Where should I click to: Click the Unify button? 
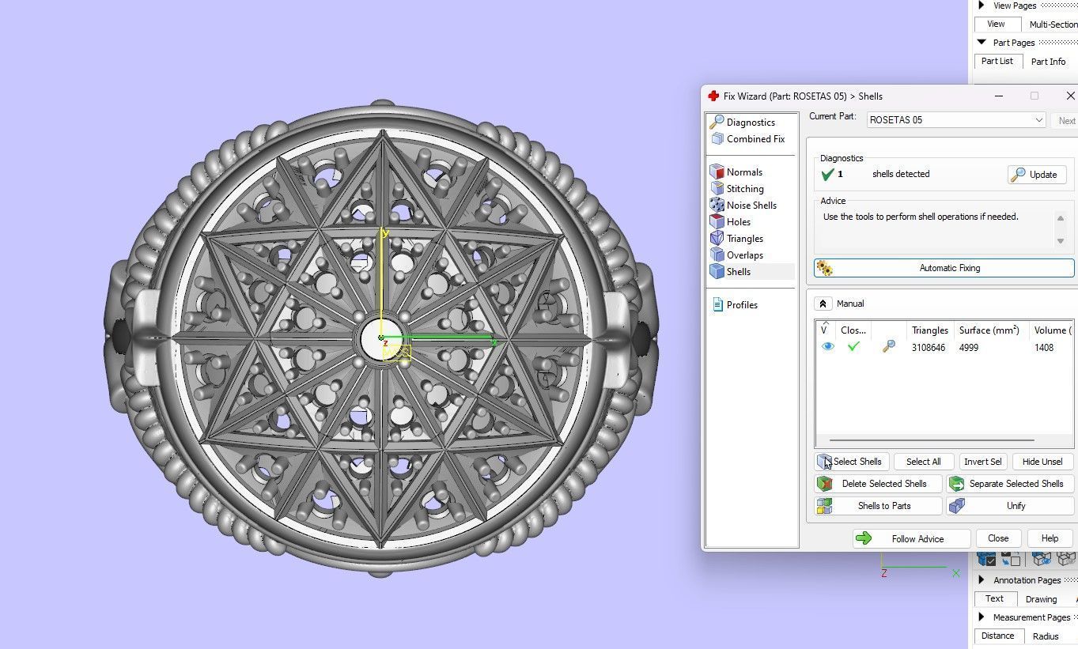tap(1010, 506)
